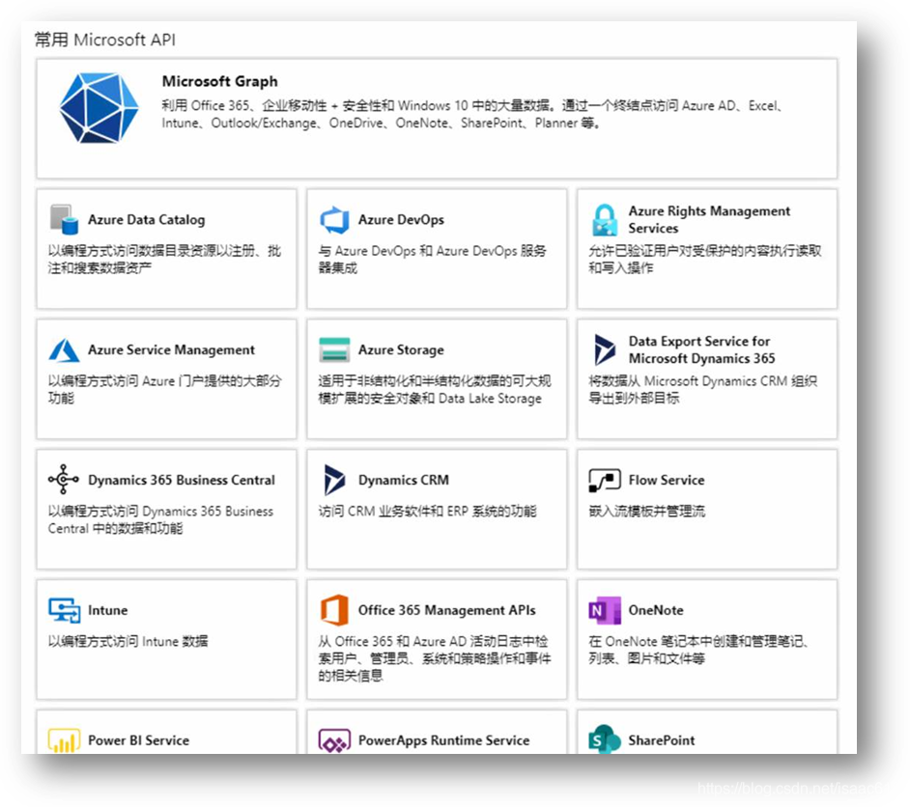Screen dimensions: 910x807
Task: Choose the Azure DevOps title
Action: [x=401, y=220]
